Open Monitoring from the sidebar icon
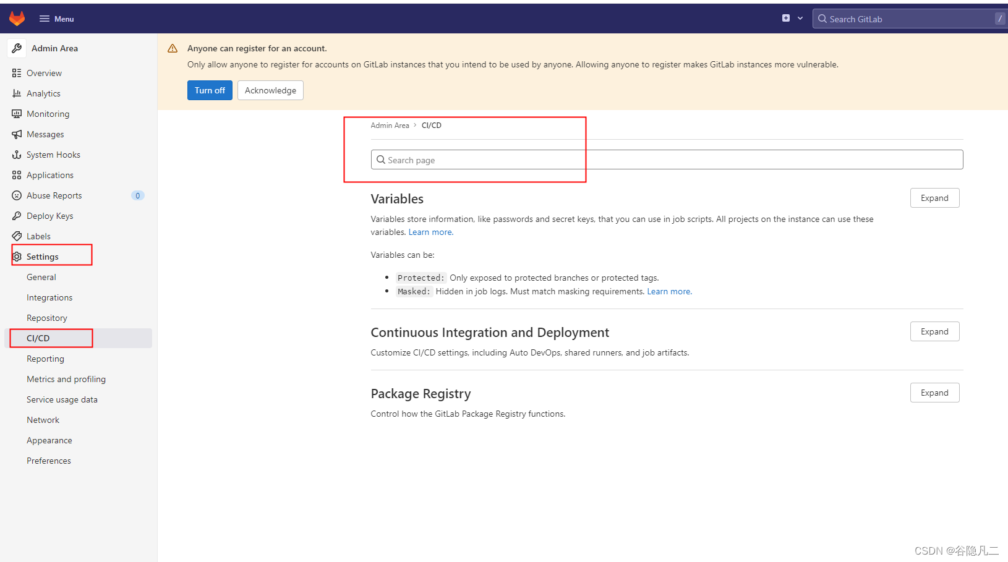Image resolution: width=1008 pixels, height=562 pixels. 16,113
